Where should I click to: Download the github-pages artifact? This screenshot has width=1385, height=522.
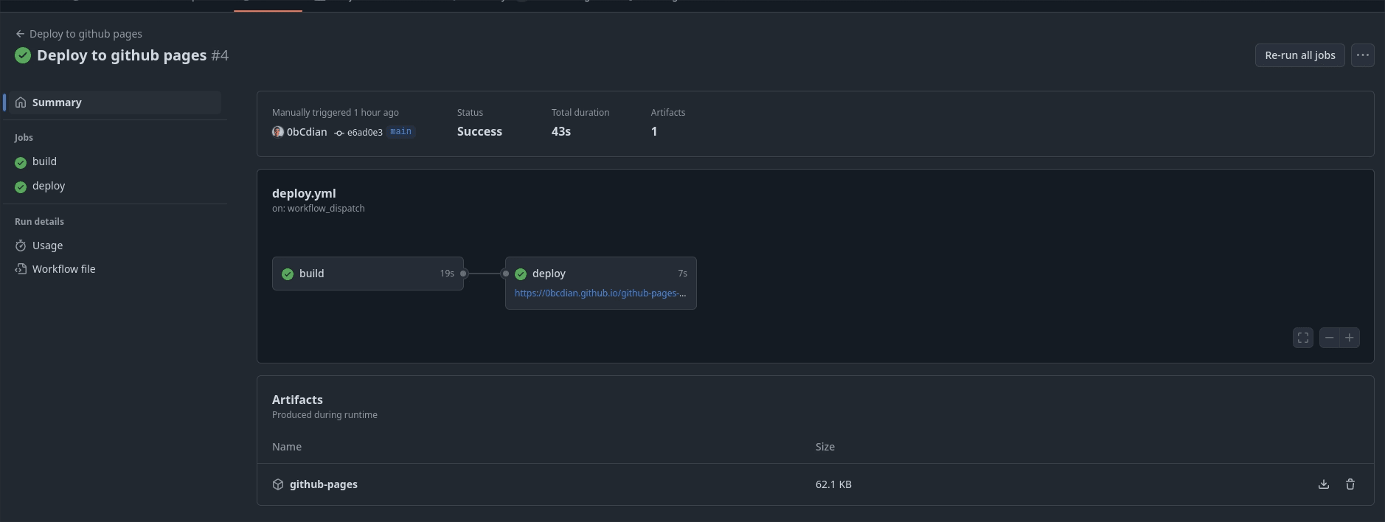(1324, 484)
